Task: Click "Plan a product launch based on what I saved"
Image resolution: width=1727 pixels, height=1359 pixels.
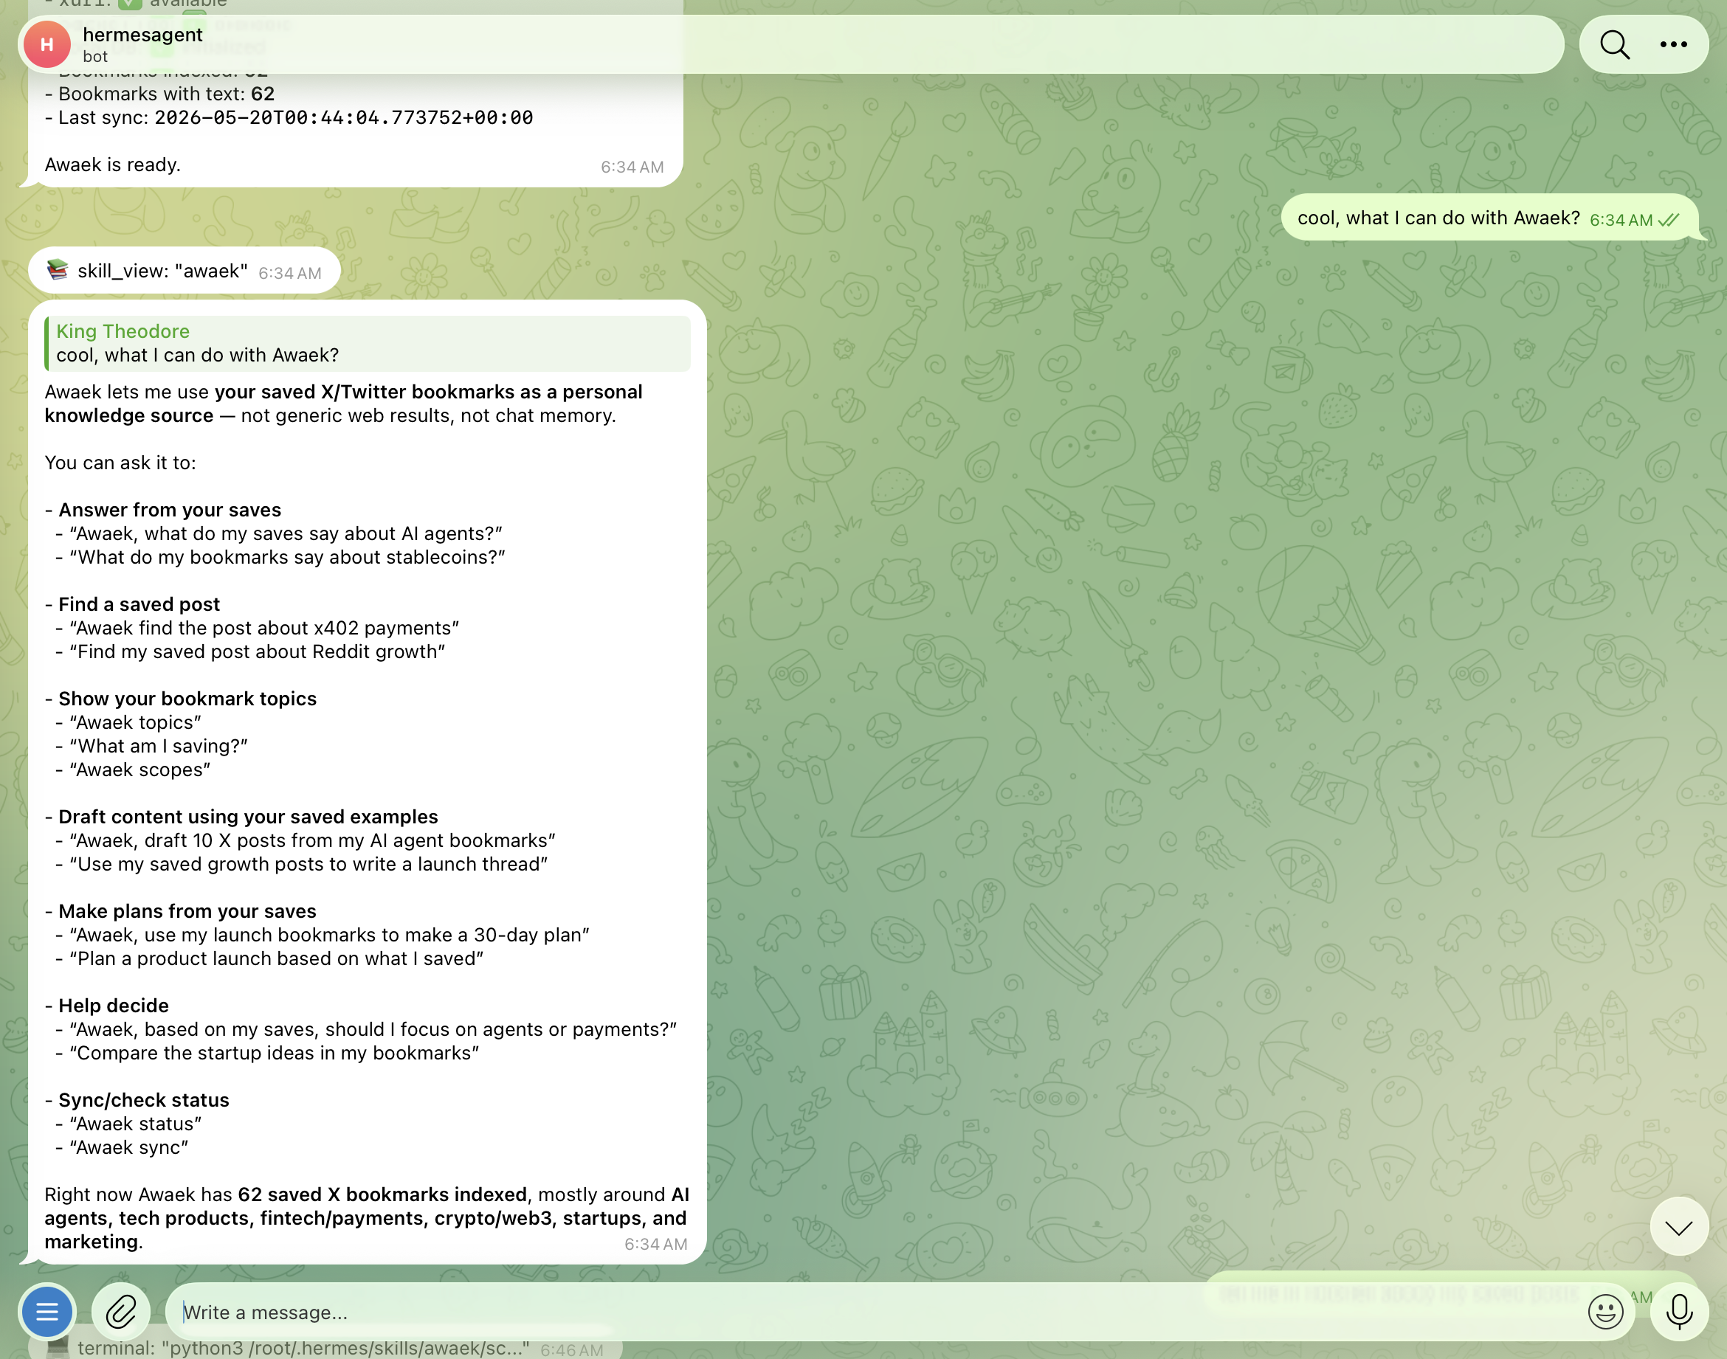Action: [277, 959]
